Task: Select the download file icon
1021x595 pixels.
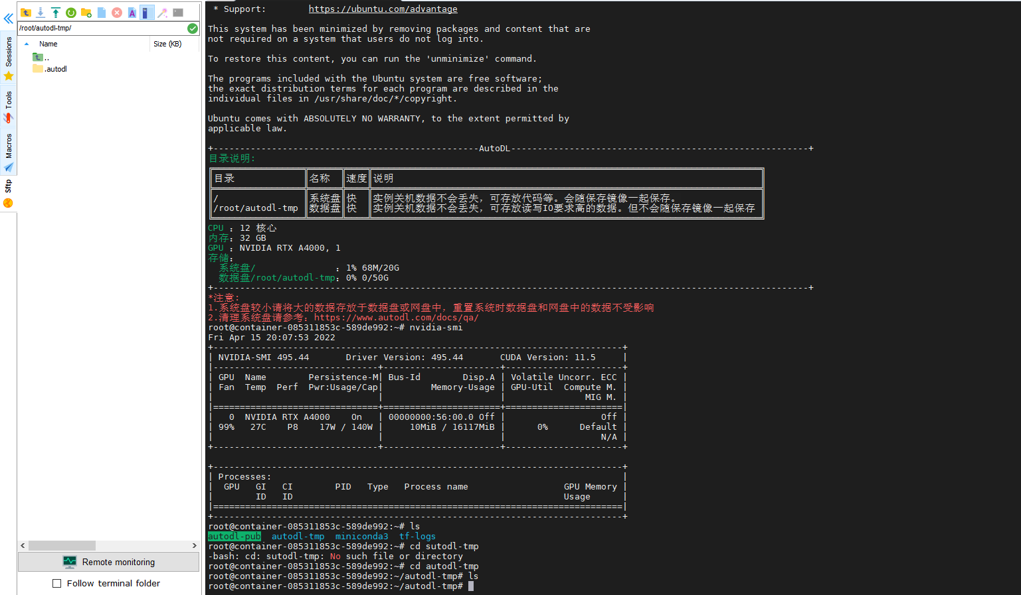Action: pyautogui.click(x=41, y=13)
